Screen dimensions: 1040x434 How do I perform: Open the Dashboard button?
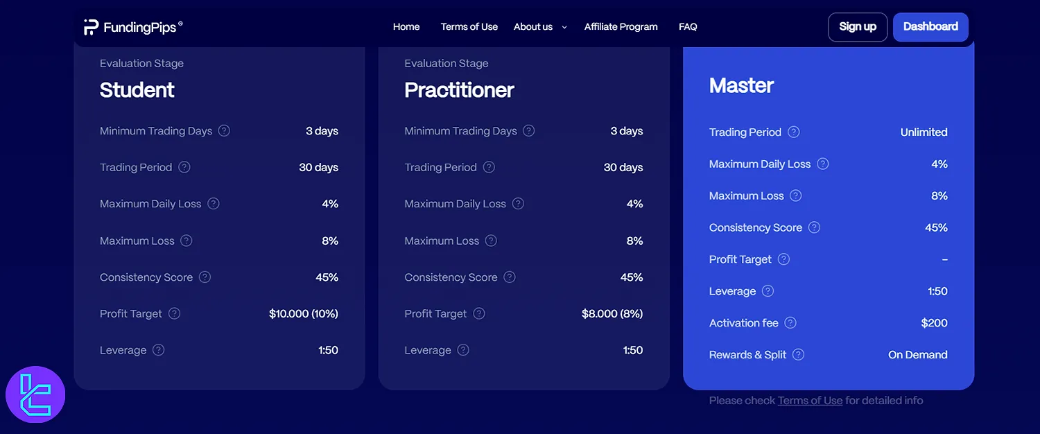[930, 27]
